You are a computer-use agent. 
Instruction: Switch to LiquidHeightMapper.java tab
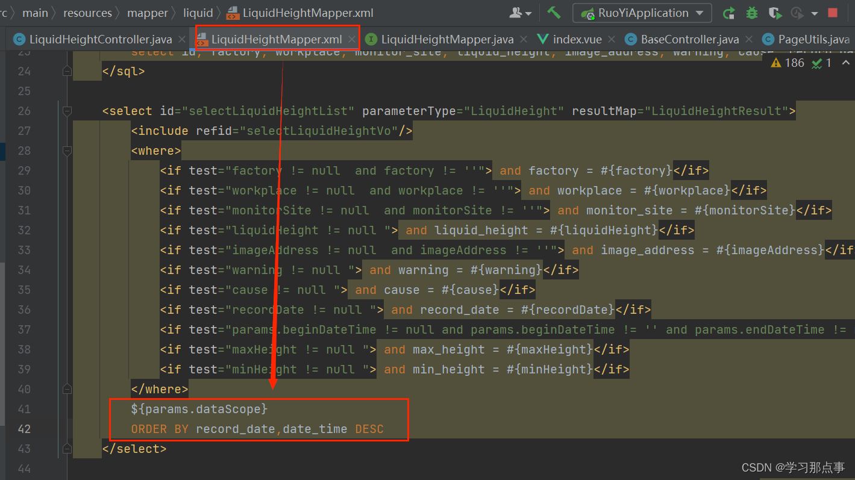(x=447, y=40)
